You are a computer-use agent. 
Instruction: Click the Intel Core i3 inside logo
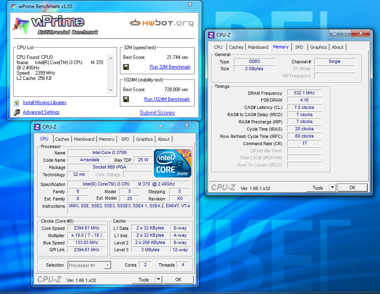pos(172,163)
